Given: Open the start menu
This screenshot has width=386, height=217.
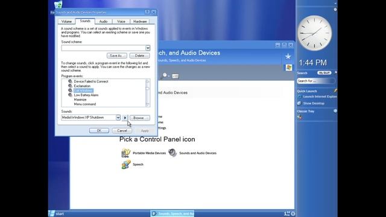Looking at the screenshot, I should point(57,213).
